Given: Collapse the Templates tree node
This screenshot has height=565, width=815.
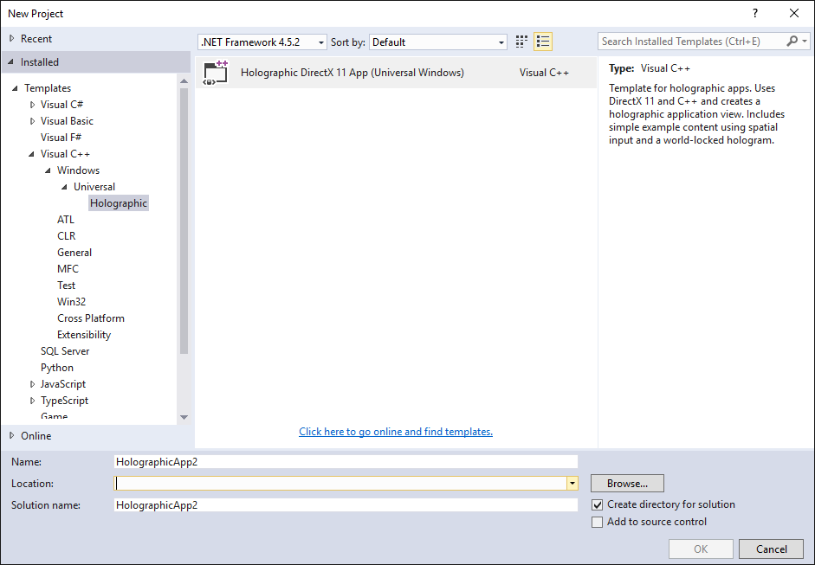Looking at the screenshot, I should (15, 88).
